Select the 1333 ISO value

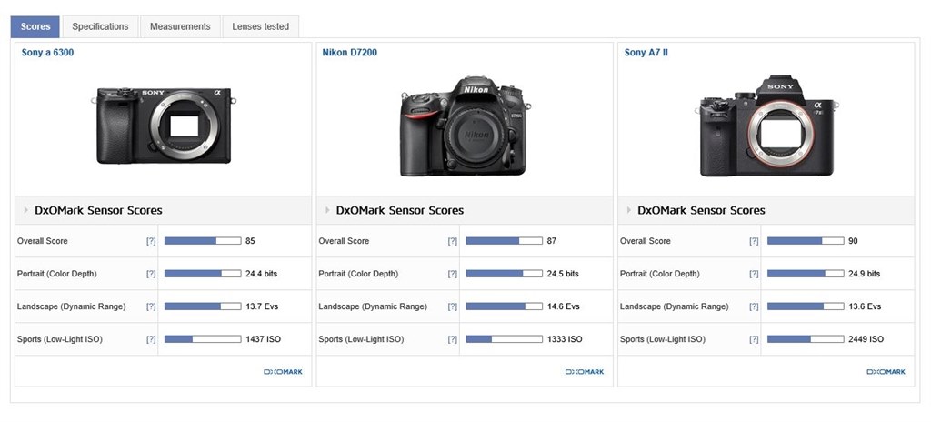[x=565, y=339]
